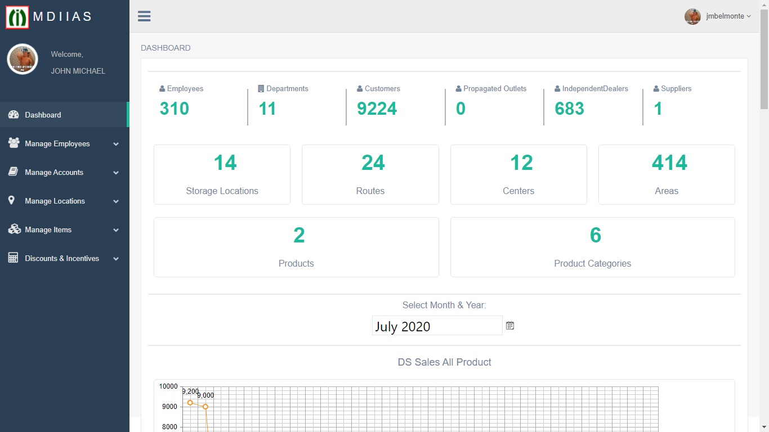Expand the Discounts & Incentives chevron
This screenshot has width=769, height=432.
[116, 259]
